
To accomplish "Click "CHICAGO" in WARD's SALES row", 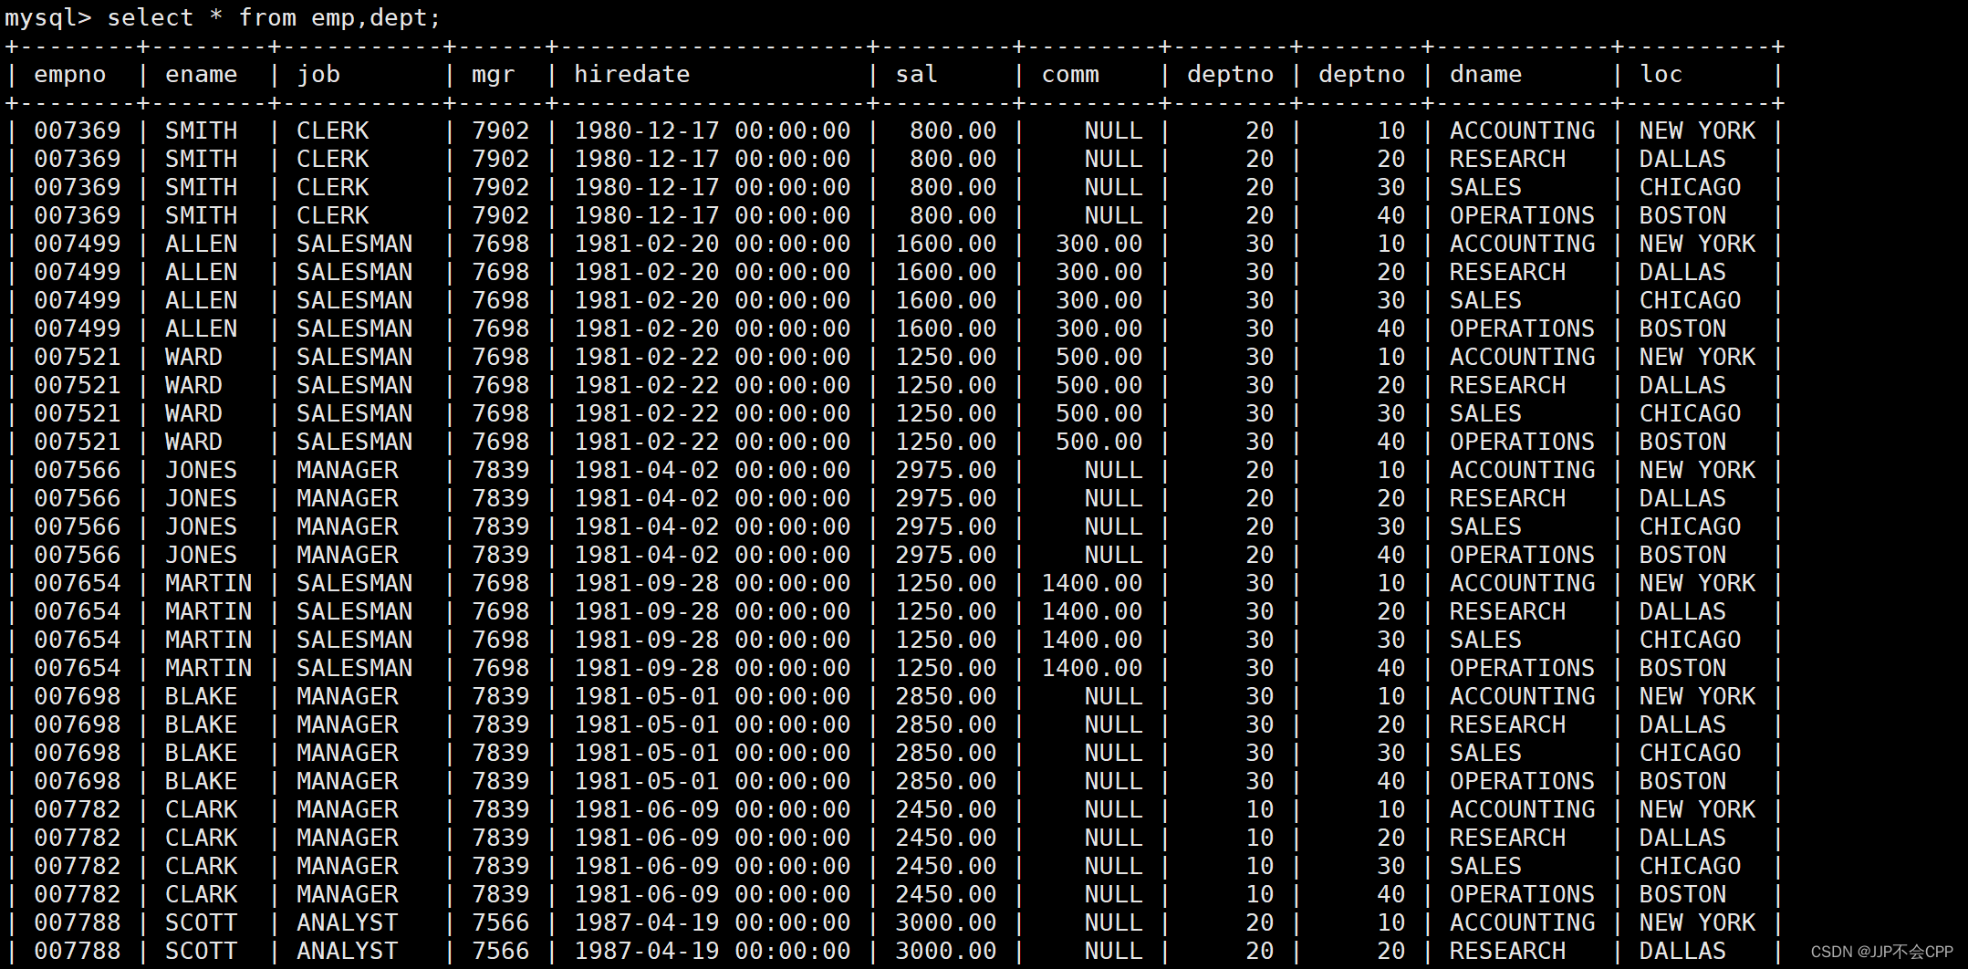I will point(1691,413).
